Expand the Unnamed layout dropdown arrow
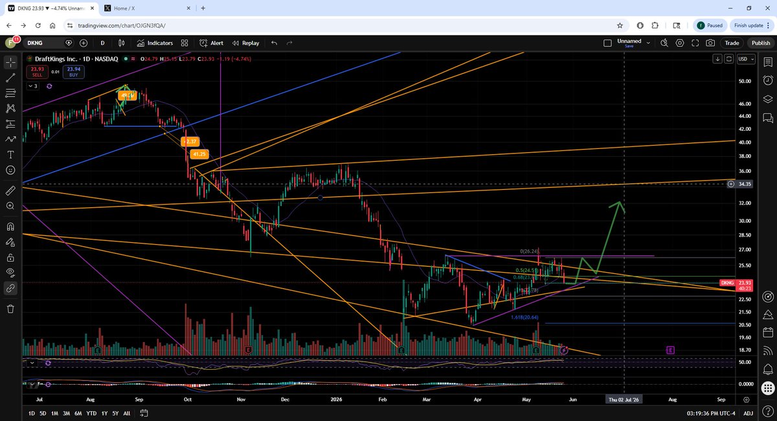 coord(648,43)
